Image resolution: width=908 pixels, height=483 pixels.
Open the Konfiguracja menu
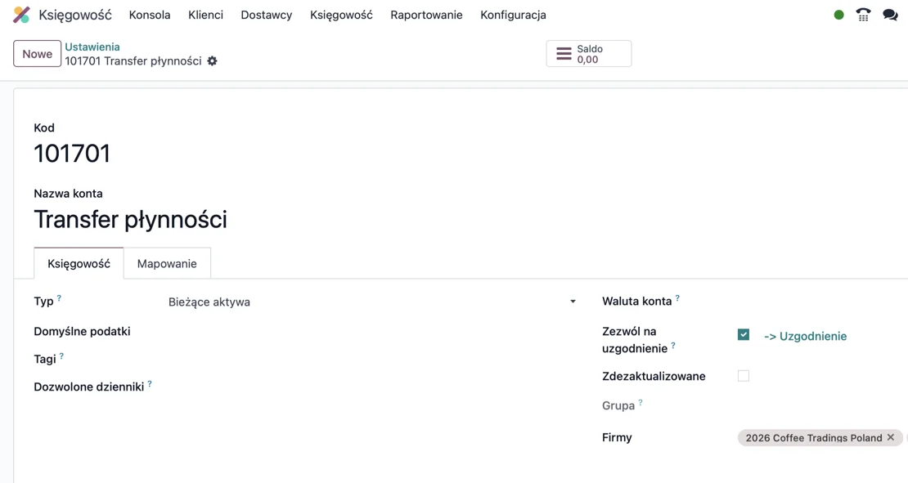513,15
